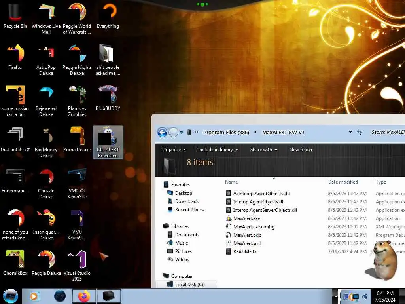Click the dark globe icon on the taskbar
The height and width of the screenshot is (304, 405).
[60, 296]
